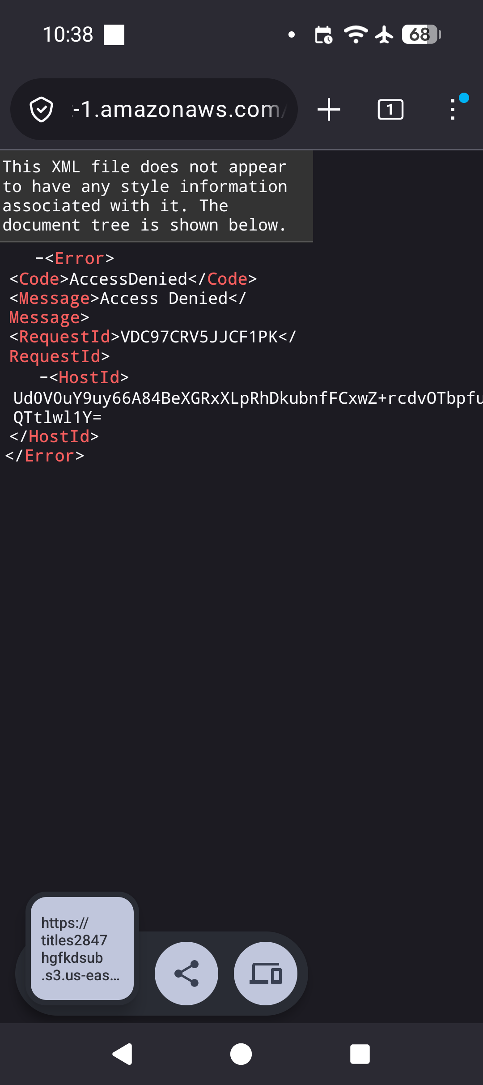This screenshot has width=483, height=1085.
Task: Tap the send-to-device icon button
Action: pos(266,974)
